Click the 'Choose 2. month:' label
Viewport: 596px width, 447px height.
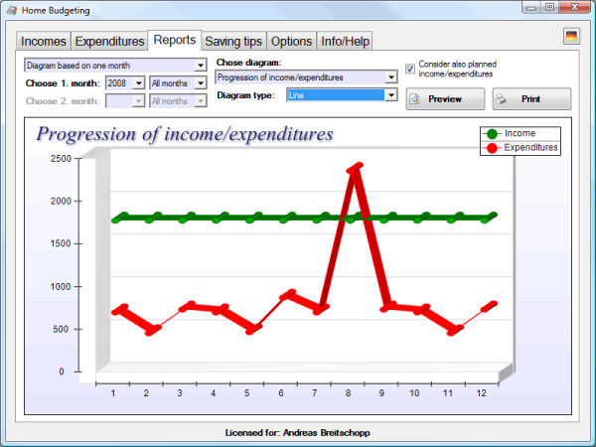(63, 101)
